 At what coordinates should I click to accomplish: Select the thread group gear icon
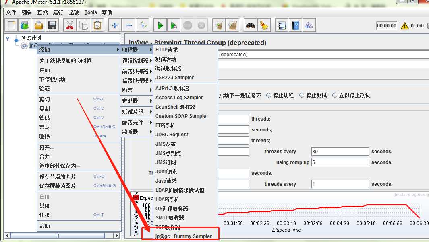pyautogui.click(x=24, y=45)
